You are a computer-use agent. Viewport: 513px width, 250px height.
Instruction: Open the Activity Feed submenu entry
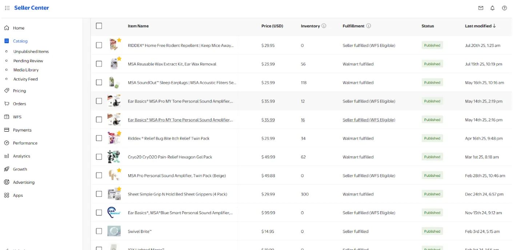(x=25, y=79)
